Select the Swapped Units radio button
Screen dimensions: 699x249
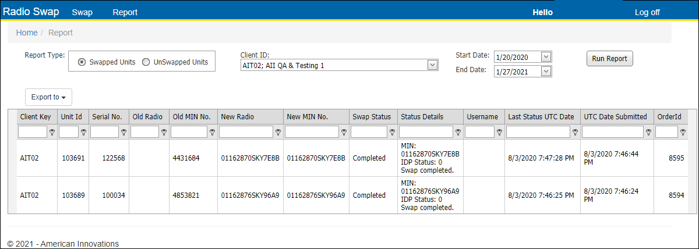[82, 62]
